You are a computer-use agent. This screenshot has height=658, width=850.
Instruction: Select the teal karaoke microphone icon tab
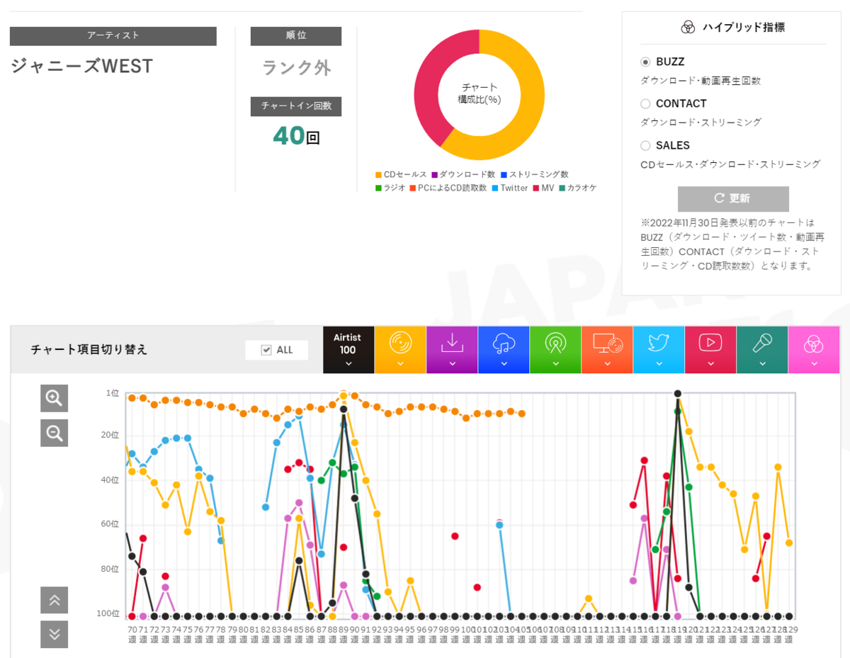[x=762, y=349]
